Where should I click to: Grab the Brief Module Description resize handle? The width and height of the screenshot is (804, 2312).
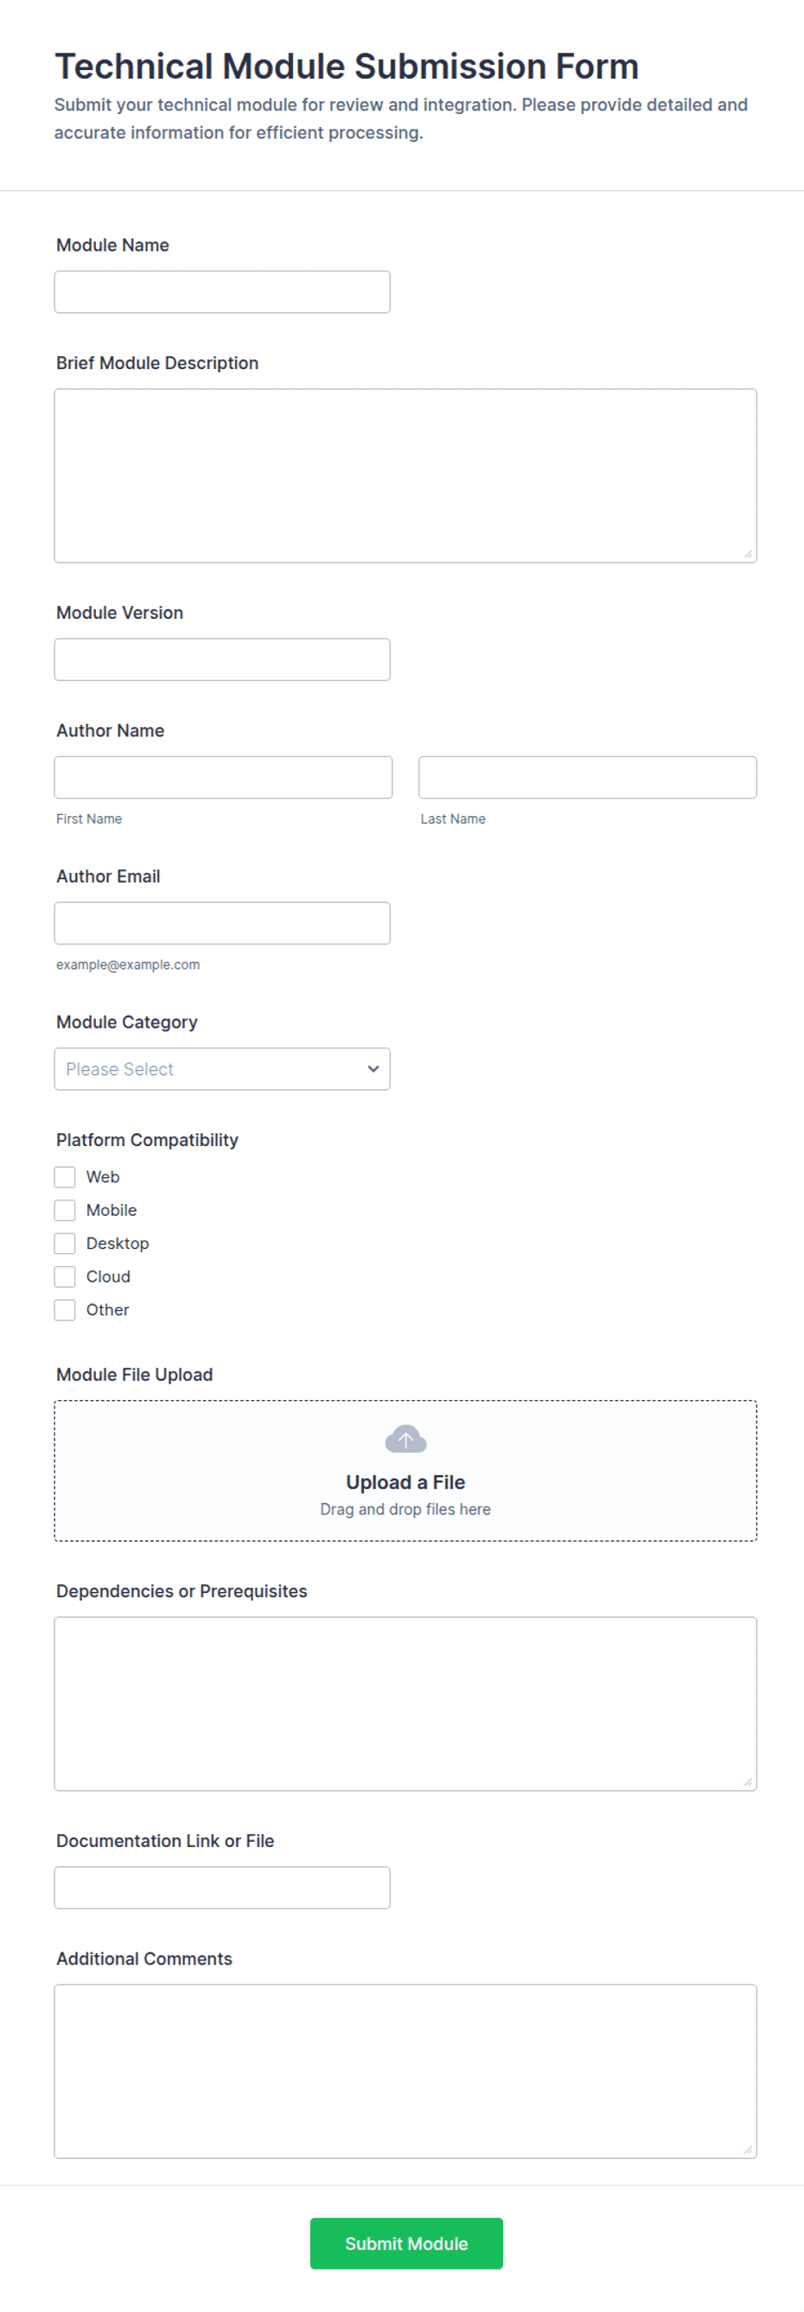tap(748, 554)
